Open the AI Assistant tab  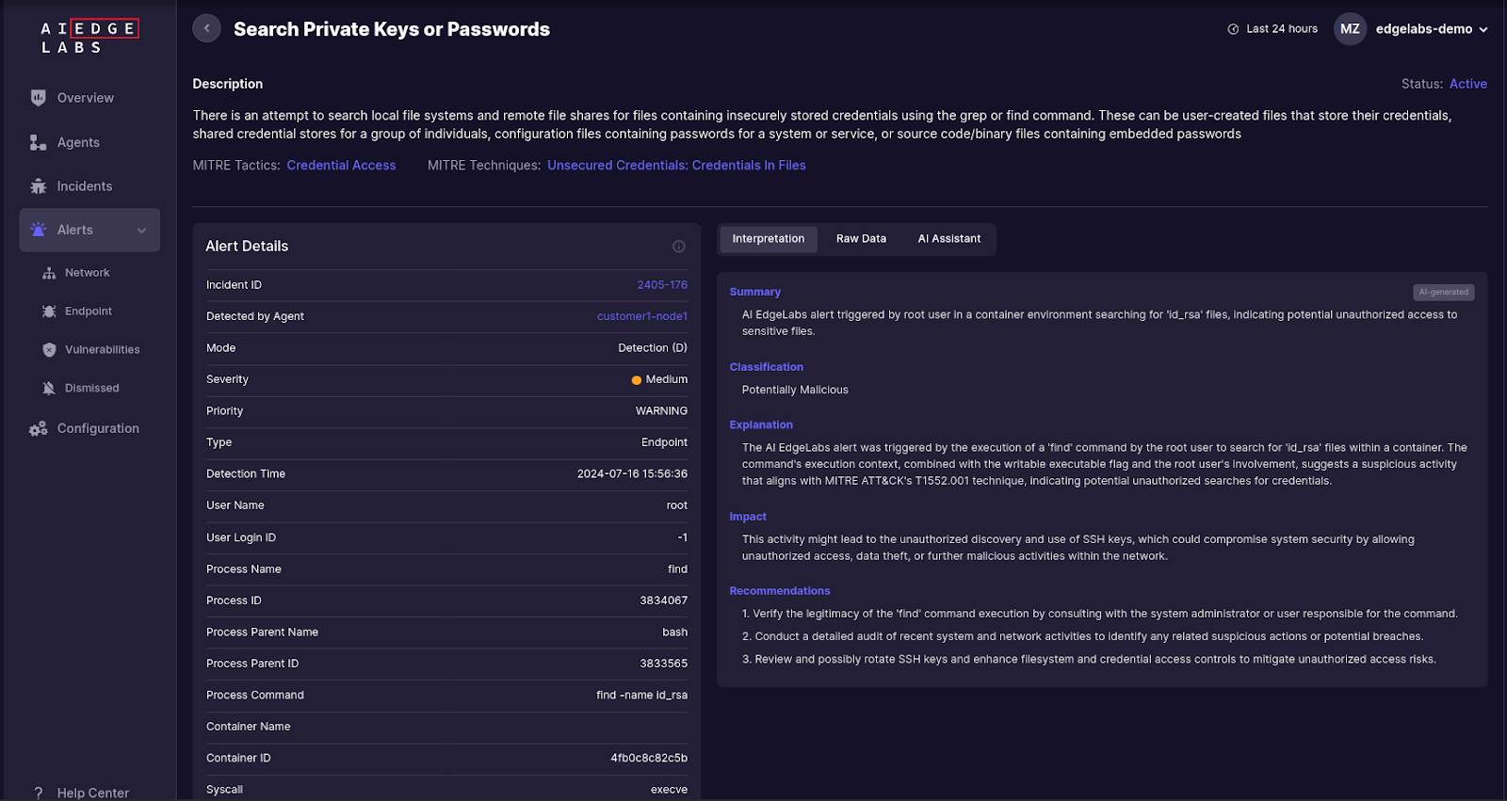tap(948, 239)
